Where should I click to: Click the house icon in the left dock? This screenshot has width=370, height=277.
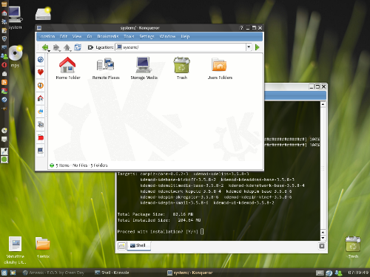[4, 13]
